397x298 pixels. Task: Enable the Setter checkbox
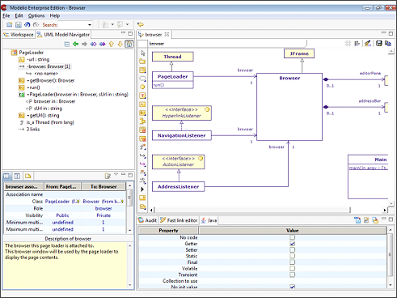pyautogui.click(x=293, y=249)
